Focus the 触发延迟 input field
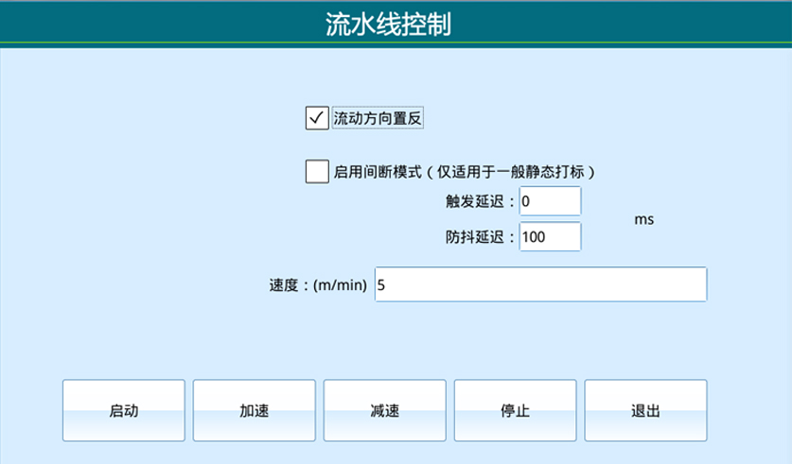792x464 pixels. pyautogui.click(x=549, y=201)
